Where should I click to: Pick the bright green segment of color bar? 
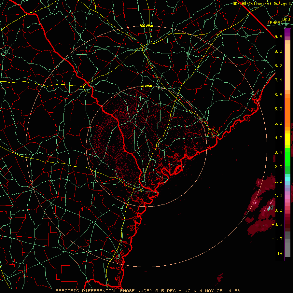click(x=287, y=157)
